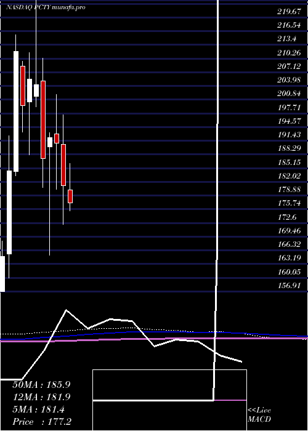
Task: Click the 169.46 price axis label
Action: click(x=289, y=231)
